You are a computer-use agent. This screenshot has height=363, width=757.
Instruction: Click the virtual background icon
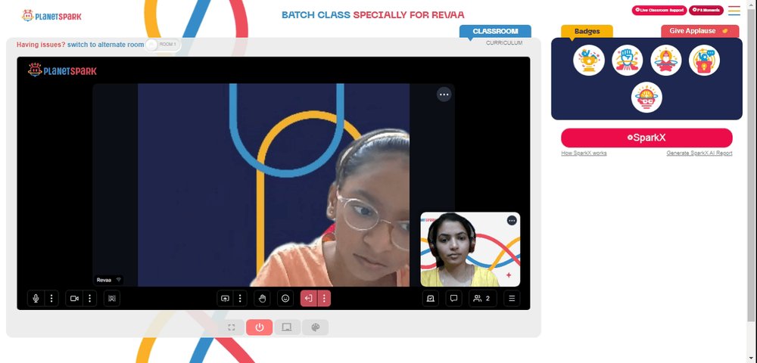[112, 299]
